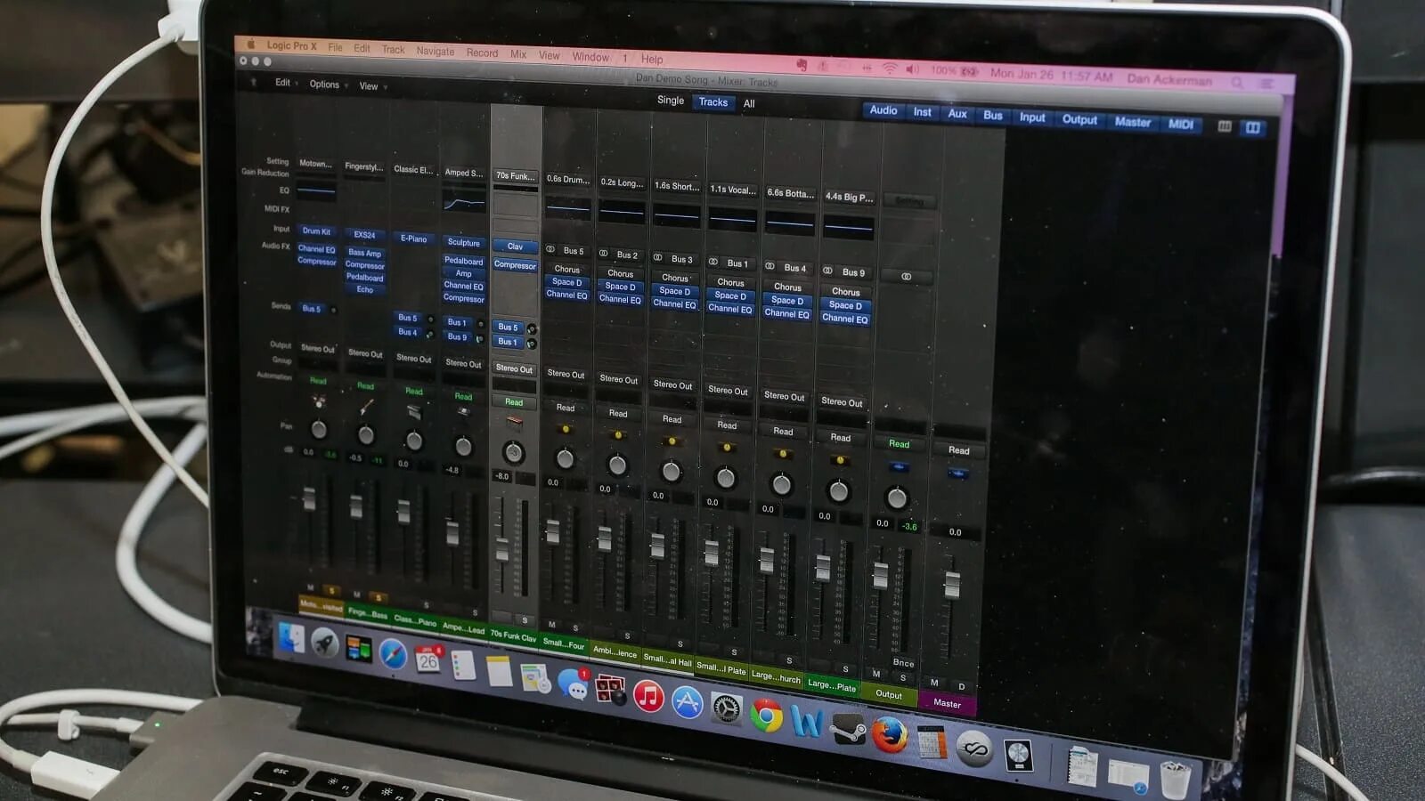
Task: Click the bass guitar icon on Fingerstyle strip
Action: 365,408
